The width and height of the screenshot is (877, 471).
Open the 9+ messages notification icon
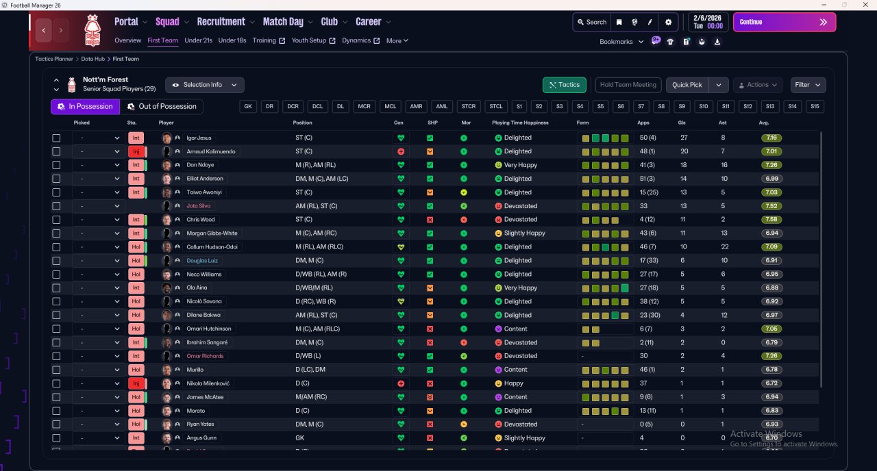(x=656, y=41)
